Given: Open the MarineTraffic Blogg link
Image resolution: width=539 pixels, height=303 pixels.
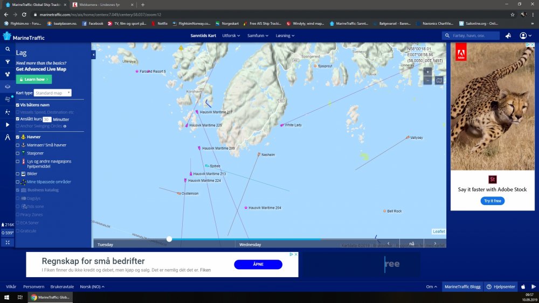Looking at the screenshot, I should (x=462, y=287).
